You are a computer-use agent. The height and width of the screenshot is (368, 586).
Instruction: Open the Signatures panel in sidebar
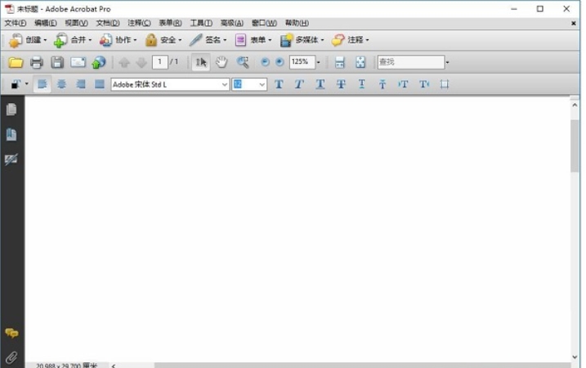click(11, 159)
